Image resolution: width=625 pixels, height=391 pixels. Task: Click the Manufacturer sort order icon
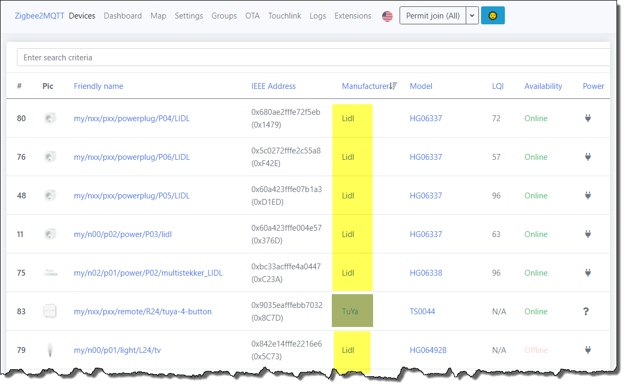[x=393, y=86]
